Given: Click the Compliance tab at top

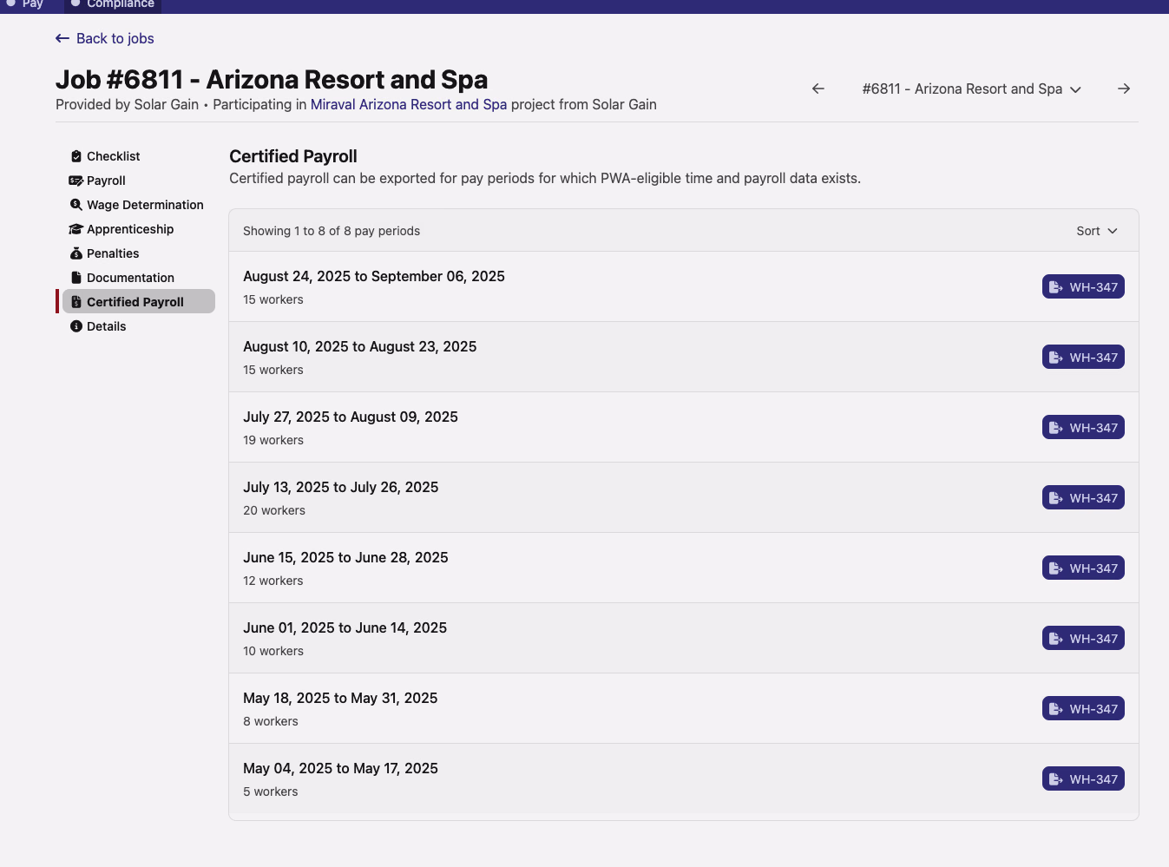Looking at the screenshot, I should click(x=113, y=4).
